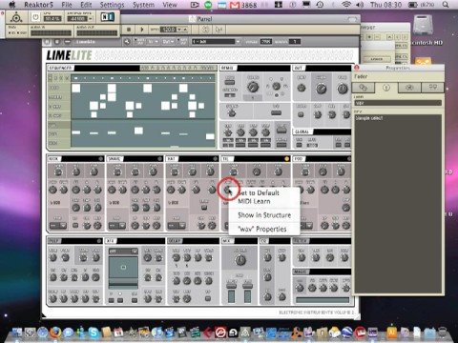Click the highlighted middle knob in Out section

coord(321,88)
